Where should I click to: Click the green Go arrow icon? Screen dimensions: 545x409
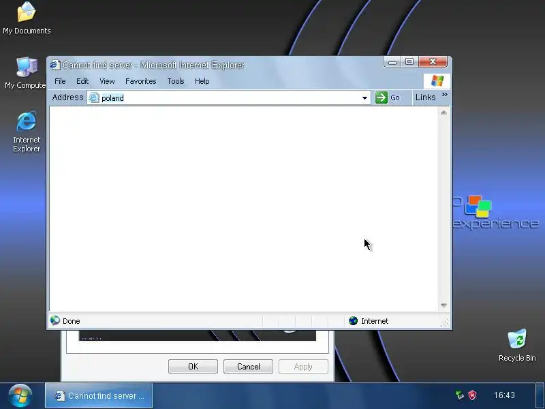(381, 97)
